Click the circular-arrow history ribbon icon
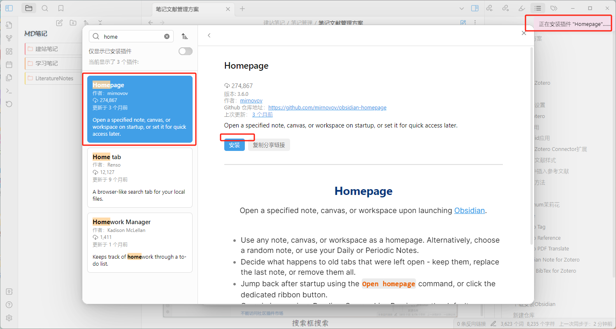Image resolution: width=616 pixels, height=329 pixels. 9,104
